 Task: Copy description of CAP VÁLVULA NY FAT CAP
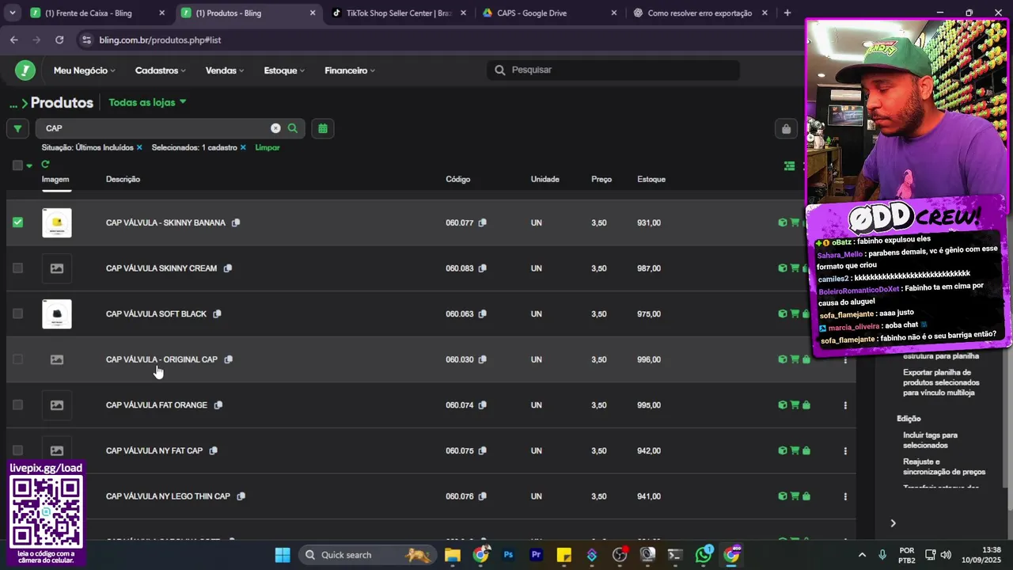tap(214, 450)
